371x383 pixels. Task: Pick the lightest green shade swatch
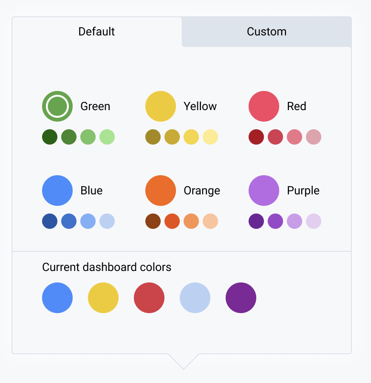[107, 137]
